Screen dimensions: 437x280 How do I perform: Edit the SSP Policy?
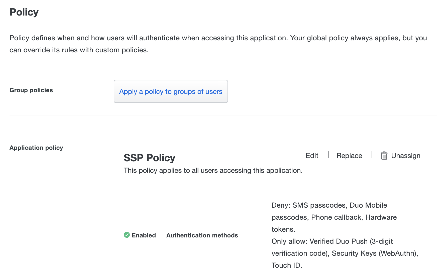click(311, 156)
